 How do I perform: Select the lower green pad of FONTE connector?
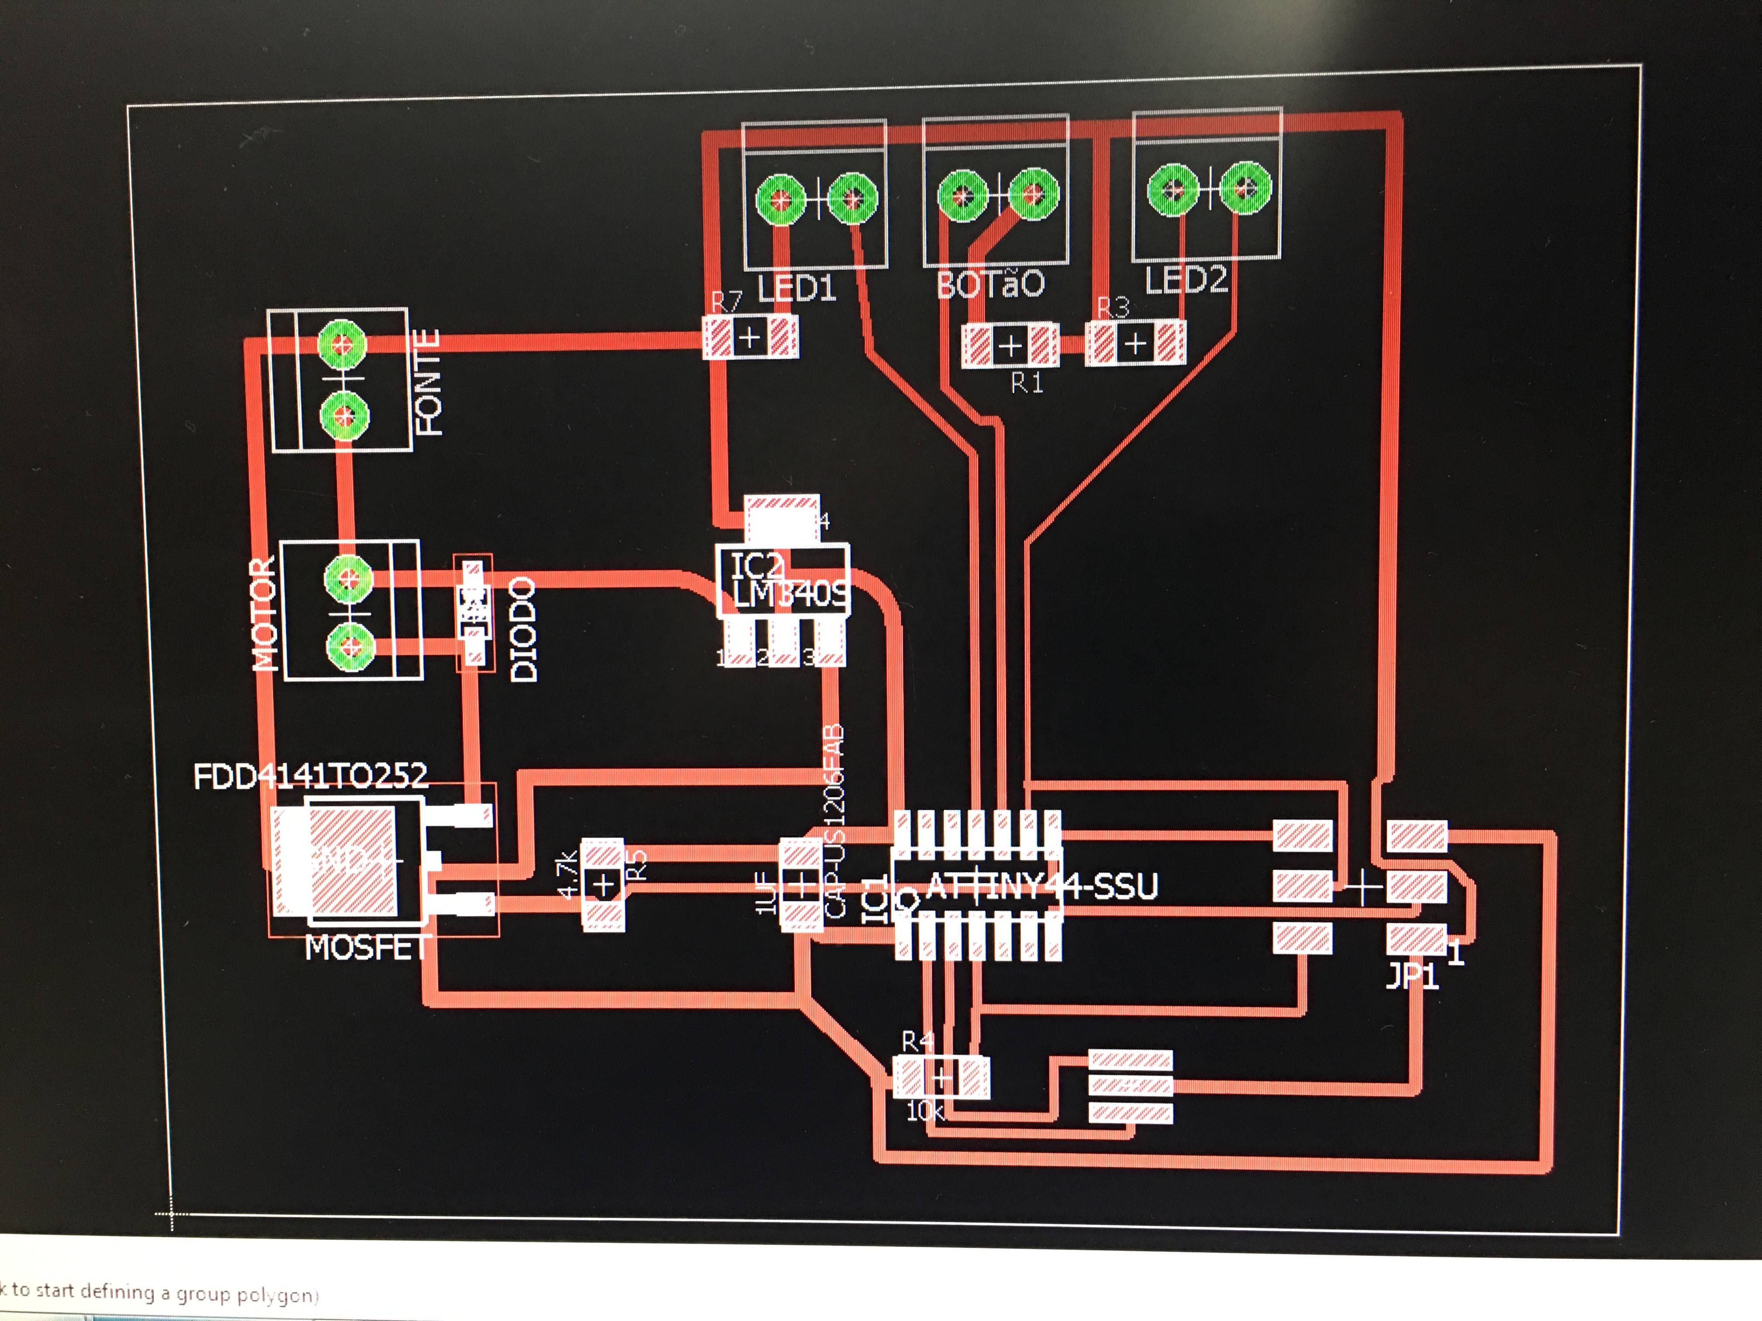tap(344, 415)
